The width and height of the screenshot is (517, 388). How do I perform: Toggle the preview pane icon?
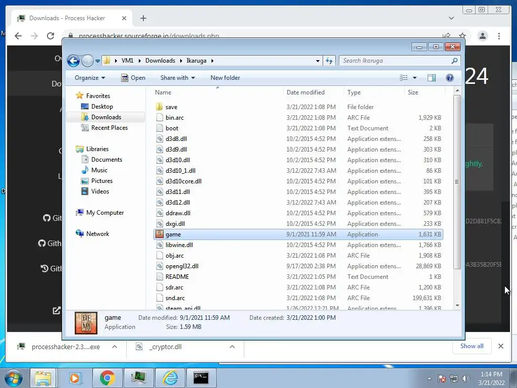click(x=431, y=78)
